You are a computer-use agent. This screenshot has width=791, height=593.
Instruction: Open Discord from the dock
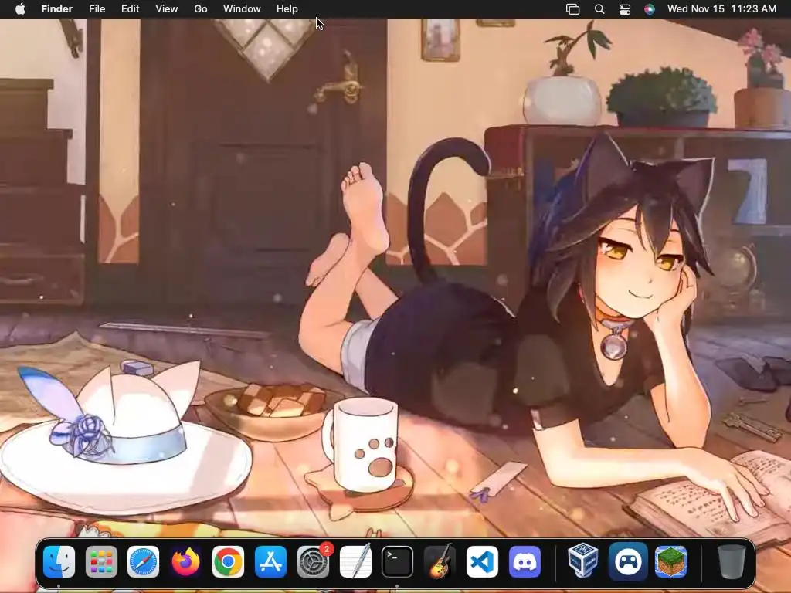click(x=525, y=561)
